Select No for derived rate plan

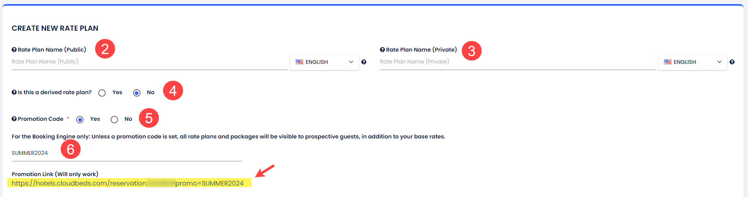pyautogui.click(x=137, y=93)
